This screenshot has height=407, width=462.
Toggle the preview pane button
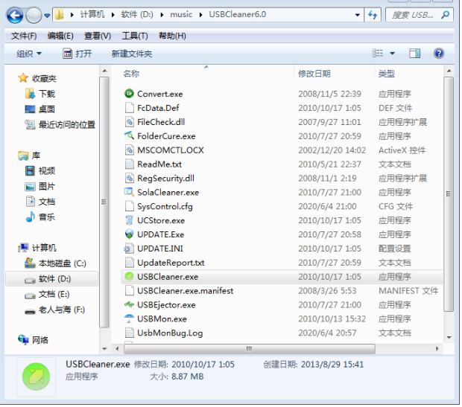point(415,54)
